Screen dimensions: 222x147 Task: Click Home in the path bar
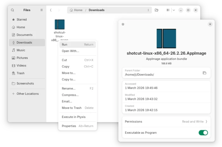[76, 10]
